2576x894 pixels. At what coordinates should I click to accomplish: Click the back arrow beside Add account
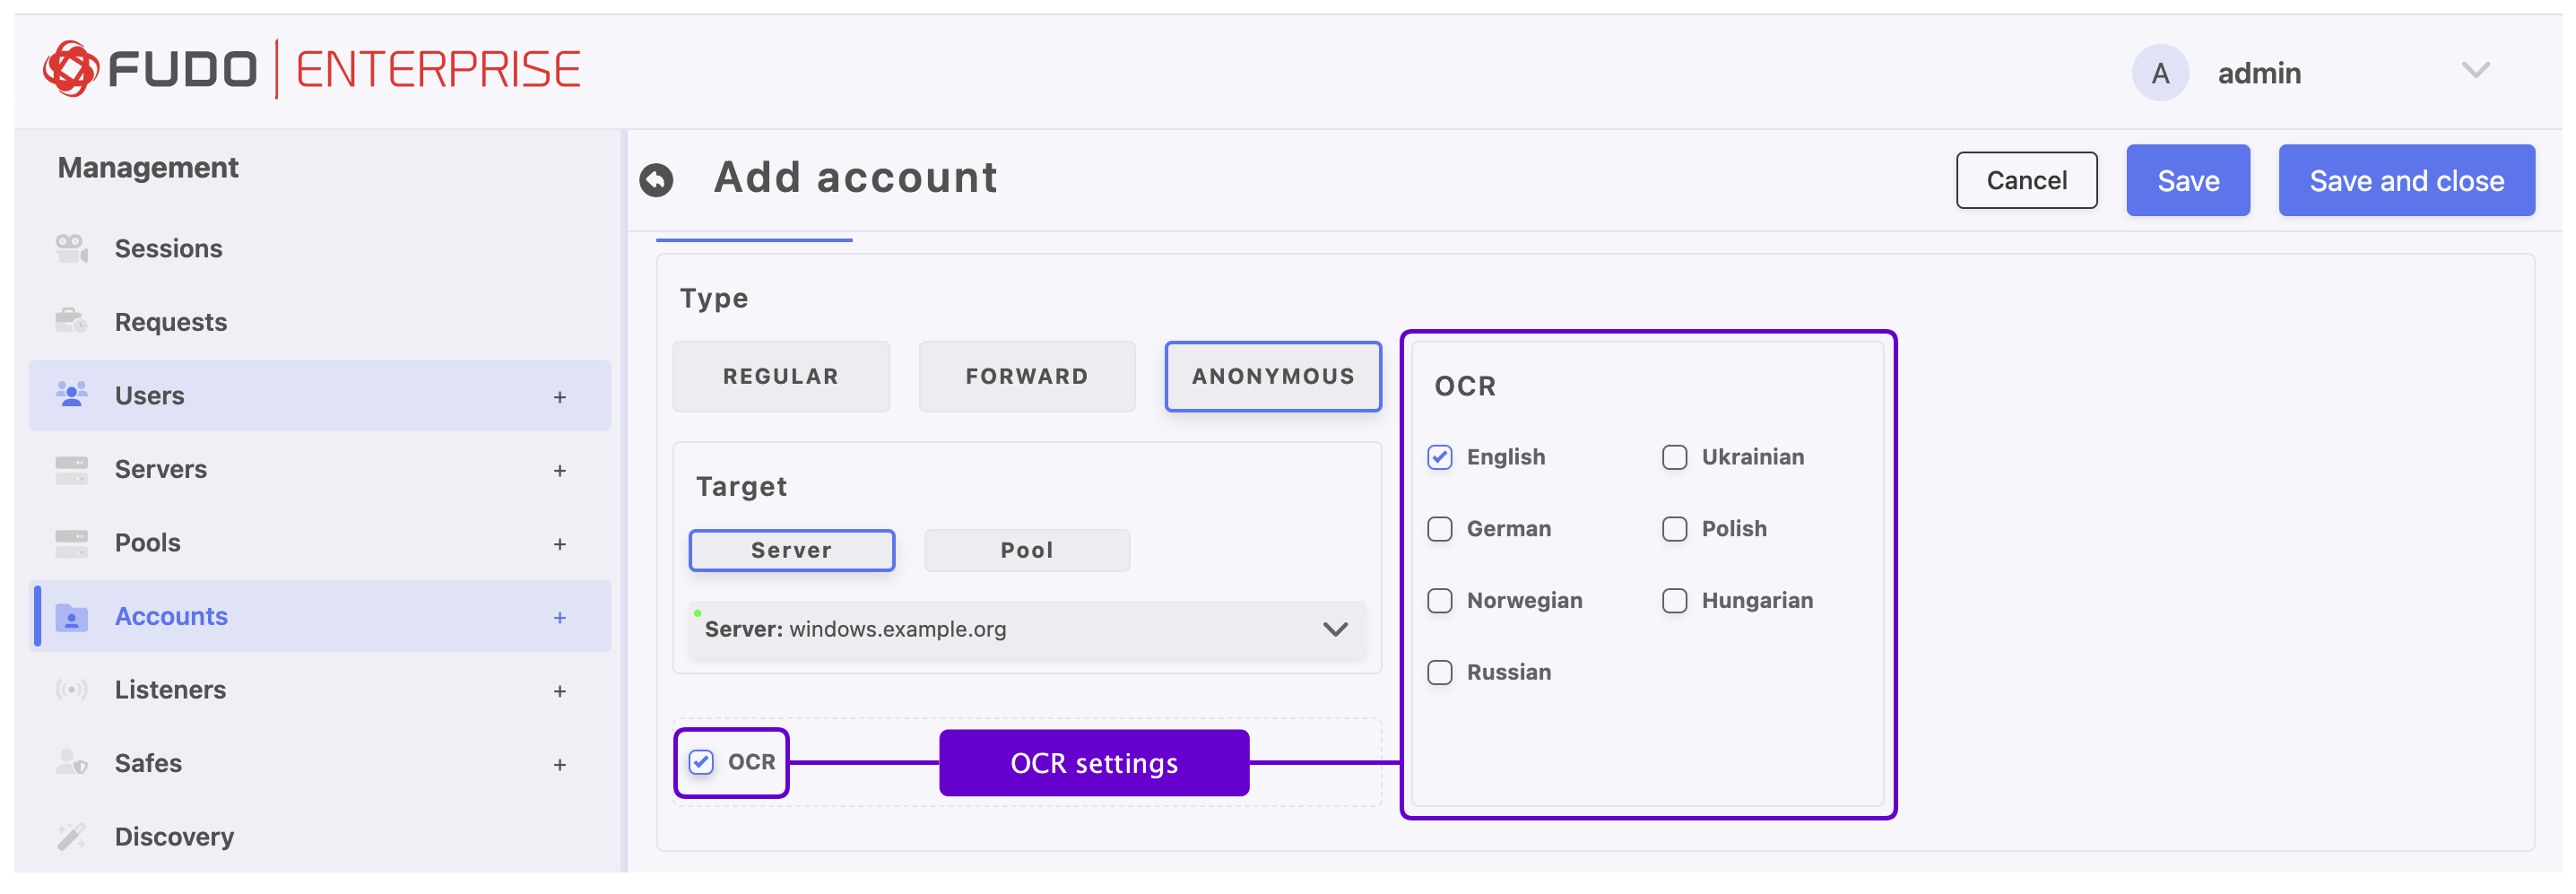[656, 180]
